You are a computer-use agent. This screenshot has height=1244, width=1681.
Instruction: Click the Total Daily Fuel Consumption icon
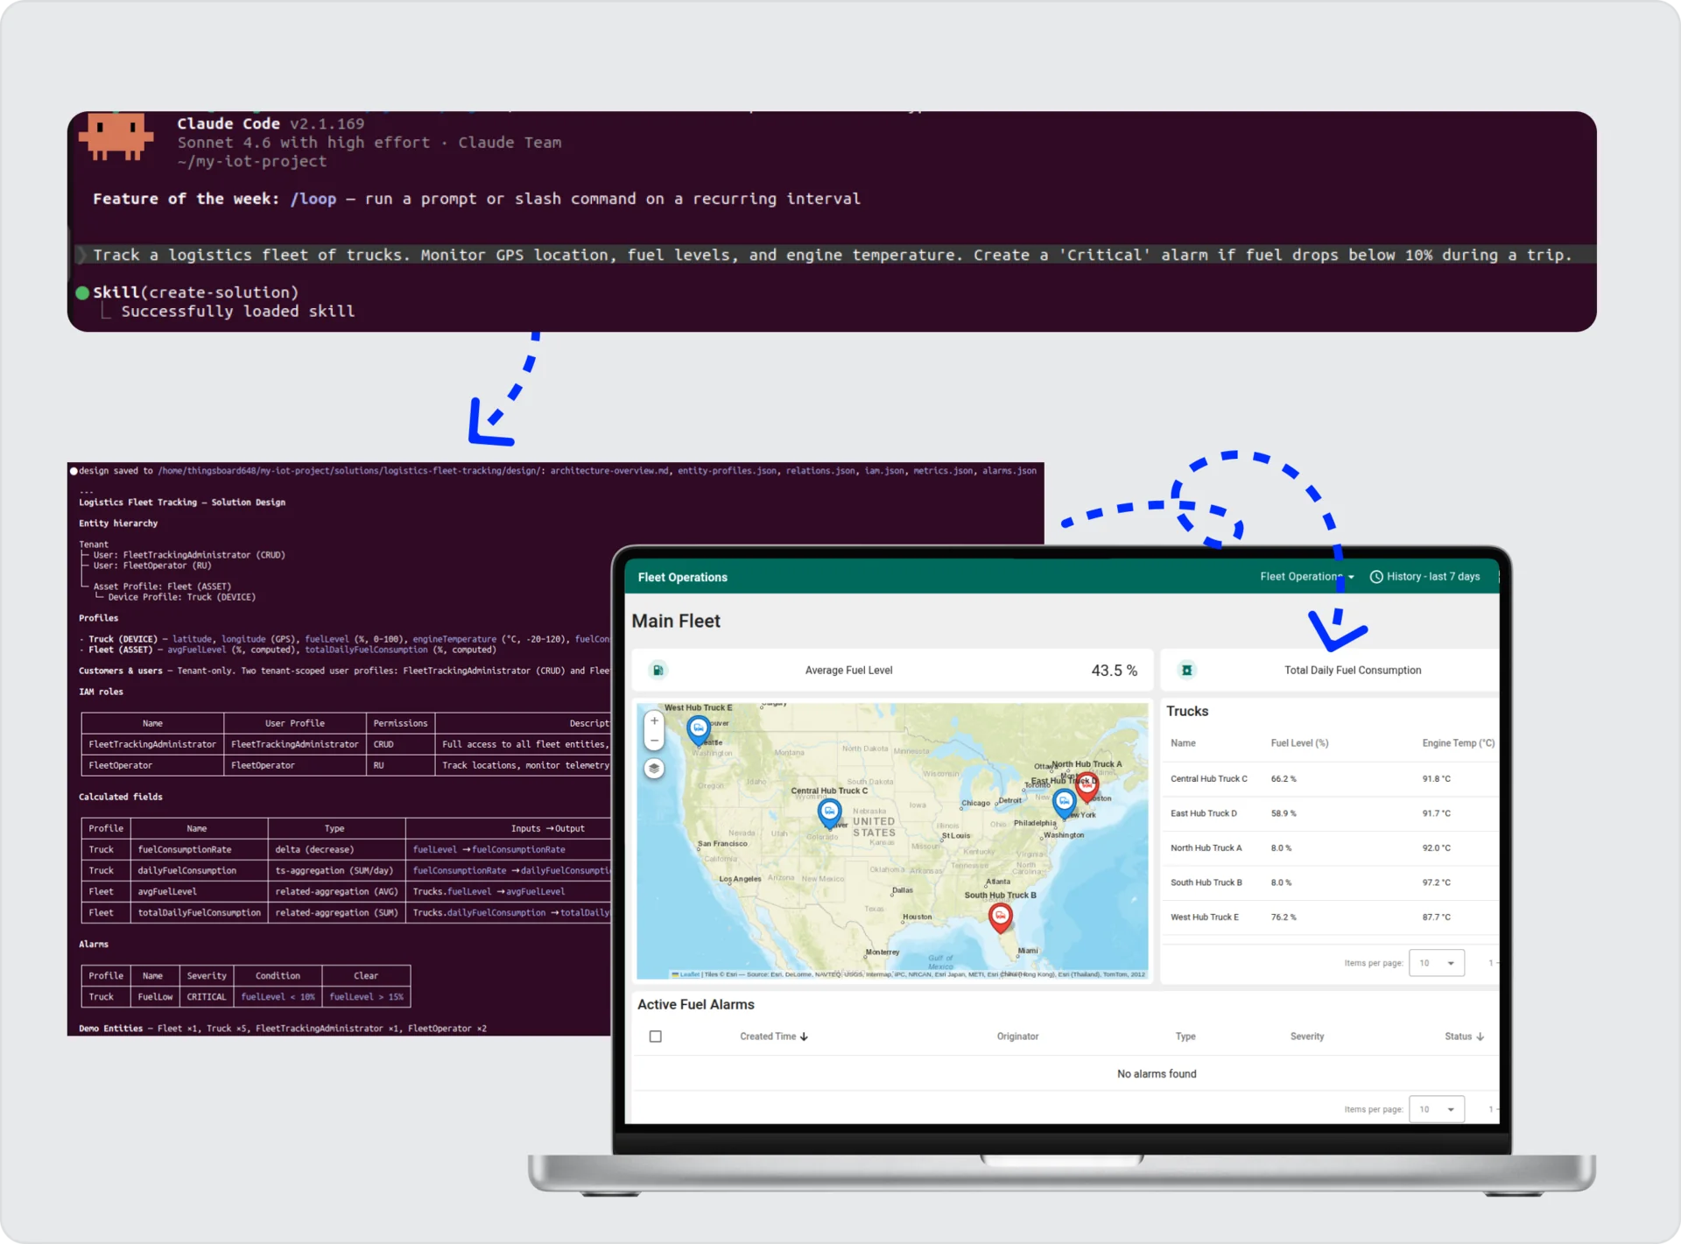1186,671
